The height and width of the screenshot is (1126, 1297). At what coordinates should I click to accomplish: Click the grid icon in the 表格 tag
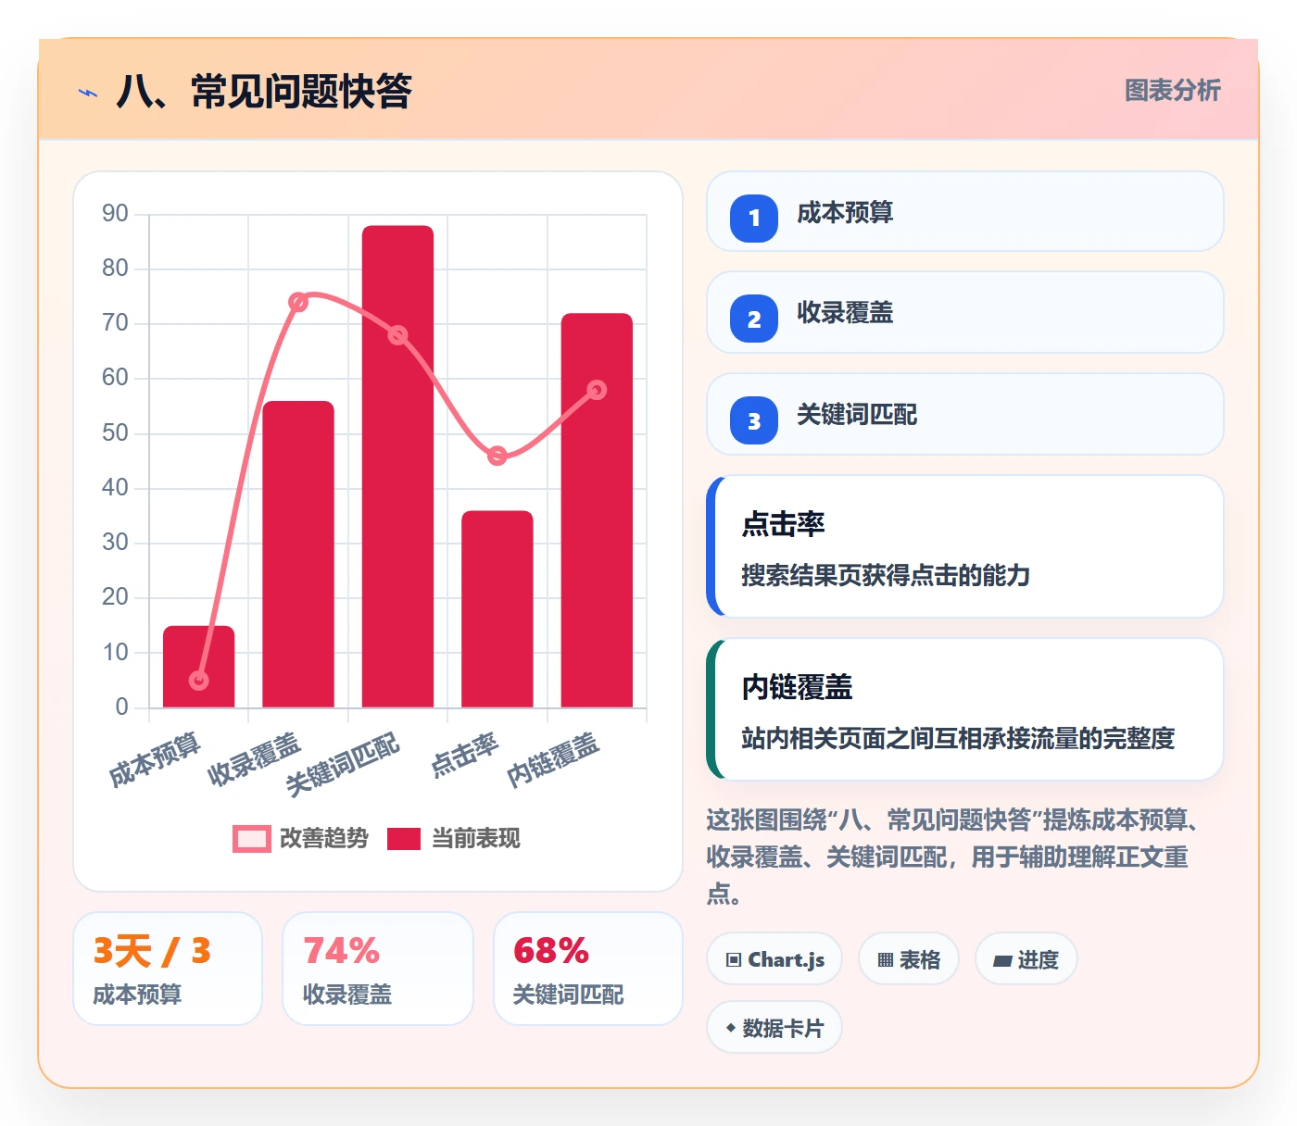[886, 960]
